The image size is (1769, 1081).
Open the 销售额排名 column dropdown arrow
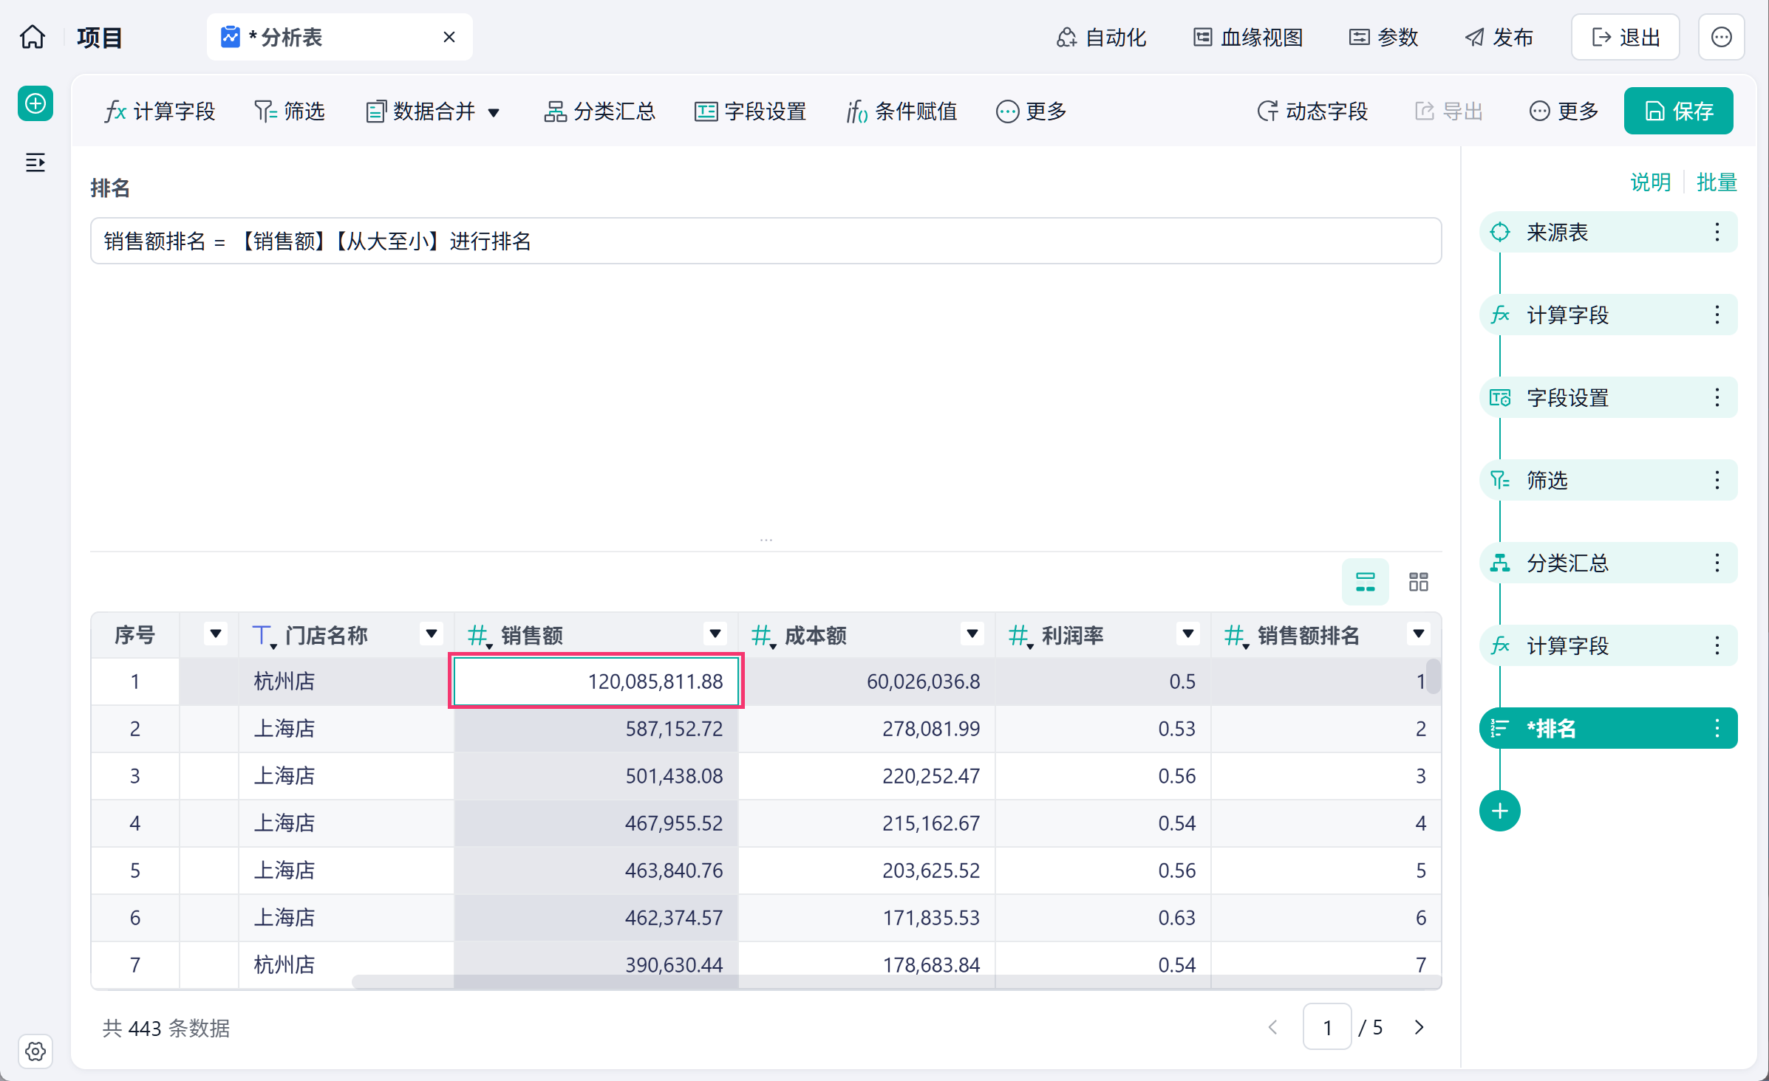point(1418,634)
